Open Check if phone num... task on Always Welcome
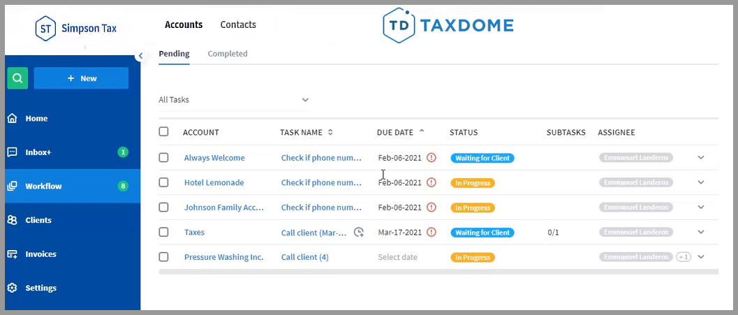Screen dimensions: 738x315 (321, 158)
